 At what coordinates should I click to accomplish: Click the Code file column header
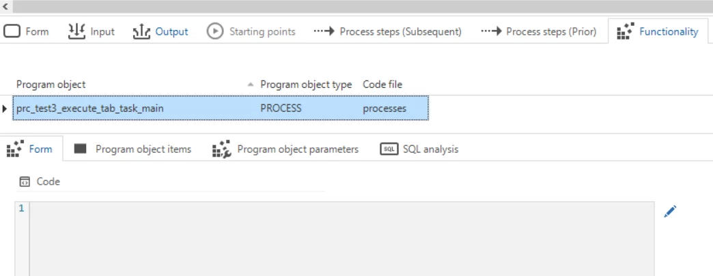382,85
